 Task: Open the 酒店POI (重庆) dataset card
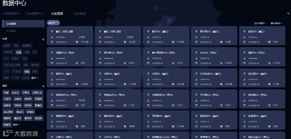click(x=262, y=57)
